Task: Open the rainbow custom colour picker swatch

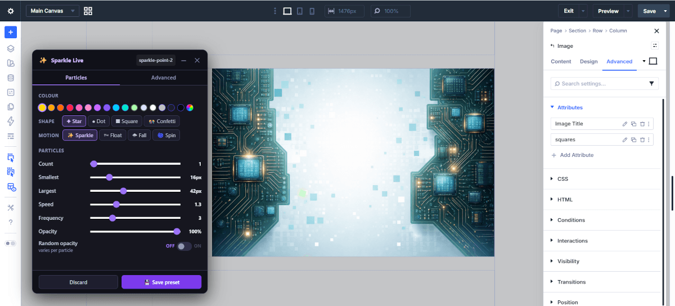Action: click(x=190, y=107)
